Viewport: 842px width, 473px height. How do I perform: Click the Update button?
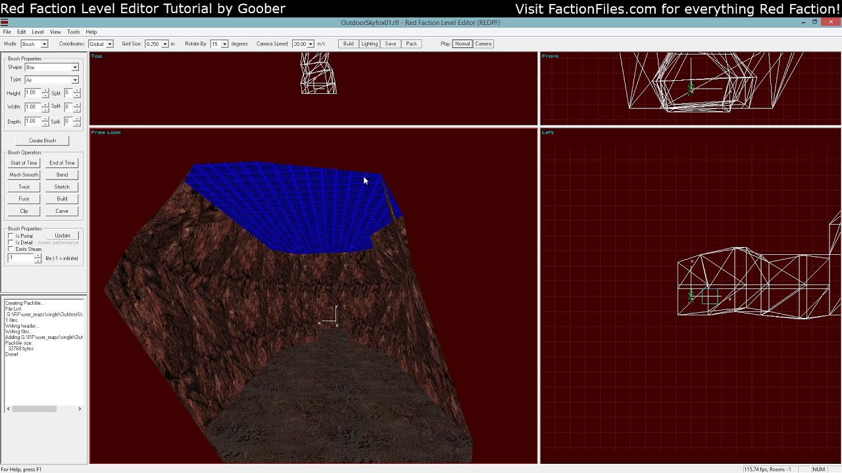62,235
